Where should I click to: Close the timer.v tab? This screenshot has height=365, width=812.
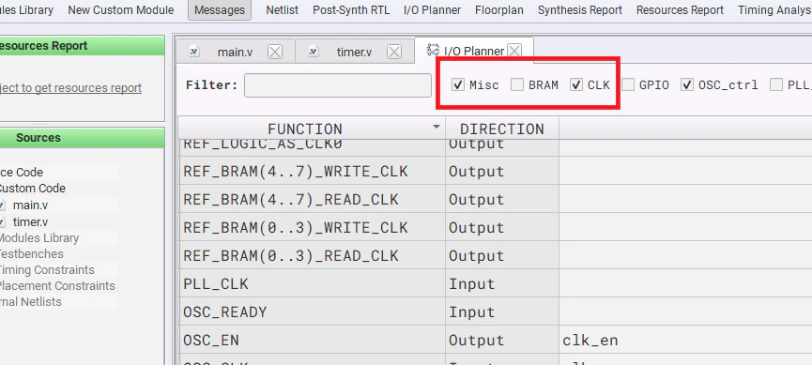pos(394,52)
